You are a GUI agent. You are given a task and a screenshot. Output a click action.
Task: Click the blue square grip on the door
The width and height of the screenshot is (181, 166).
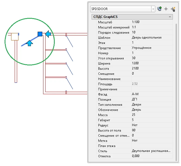click(40, 34)
